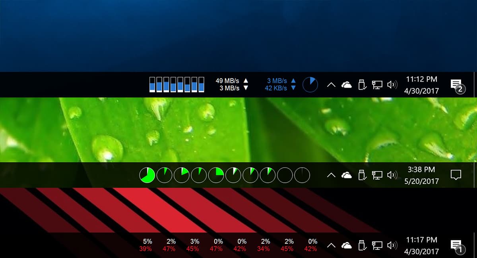Open OneDrive from the top taskbar tray
The width and height of the screenshot is (477, 258).
[347, 84]
